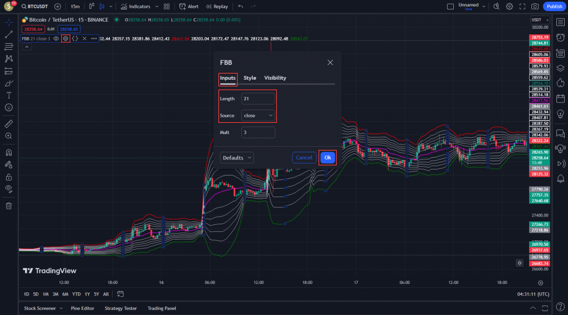Open the calendar panel
This screenshot has width=568, height=315.
click(560, 99)
